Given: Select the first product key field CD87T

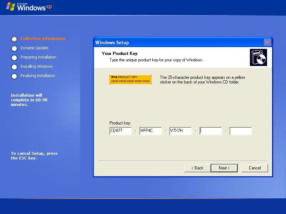Looking at the screenshot, I should click(x=120, y=131).
